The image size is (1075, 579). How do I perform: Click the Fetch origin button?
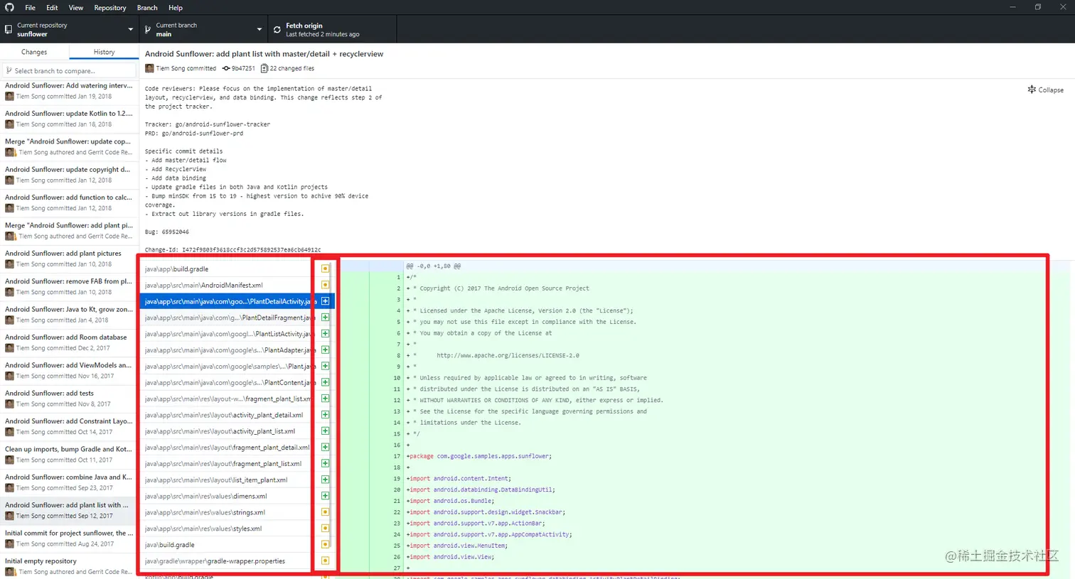point(331,29)
